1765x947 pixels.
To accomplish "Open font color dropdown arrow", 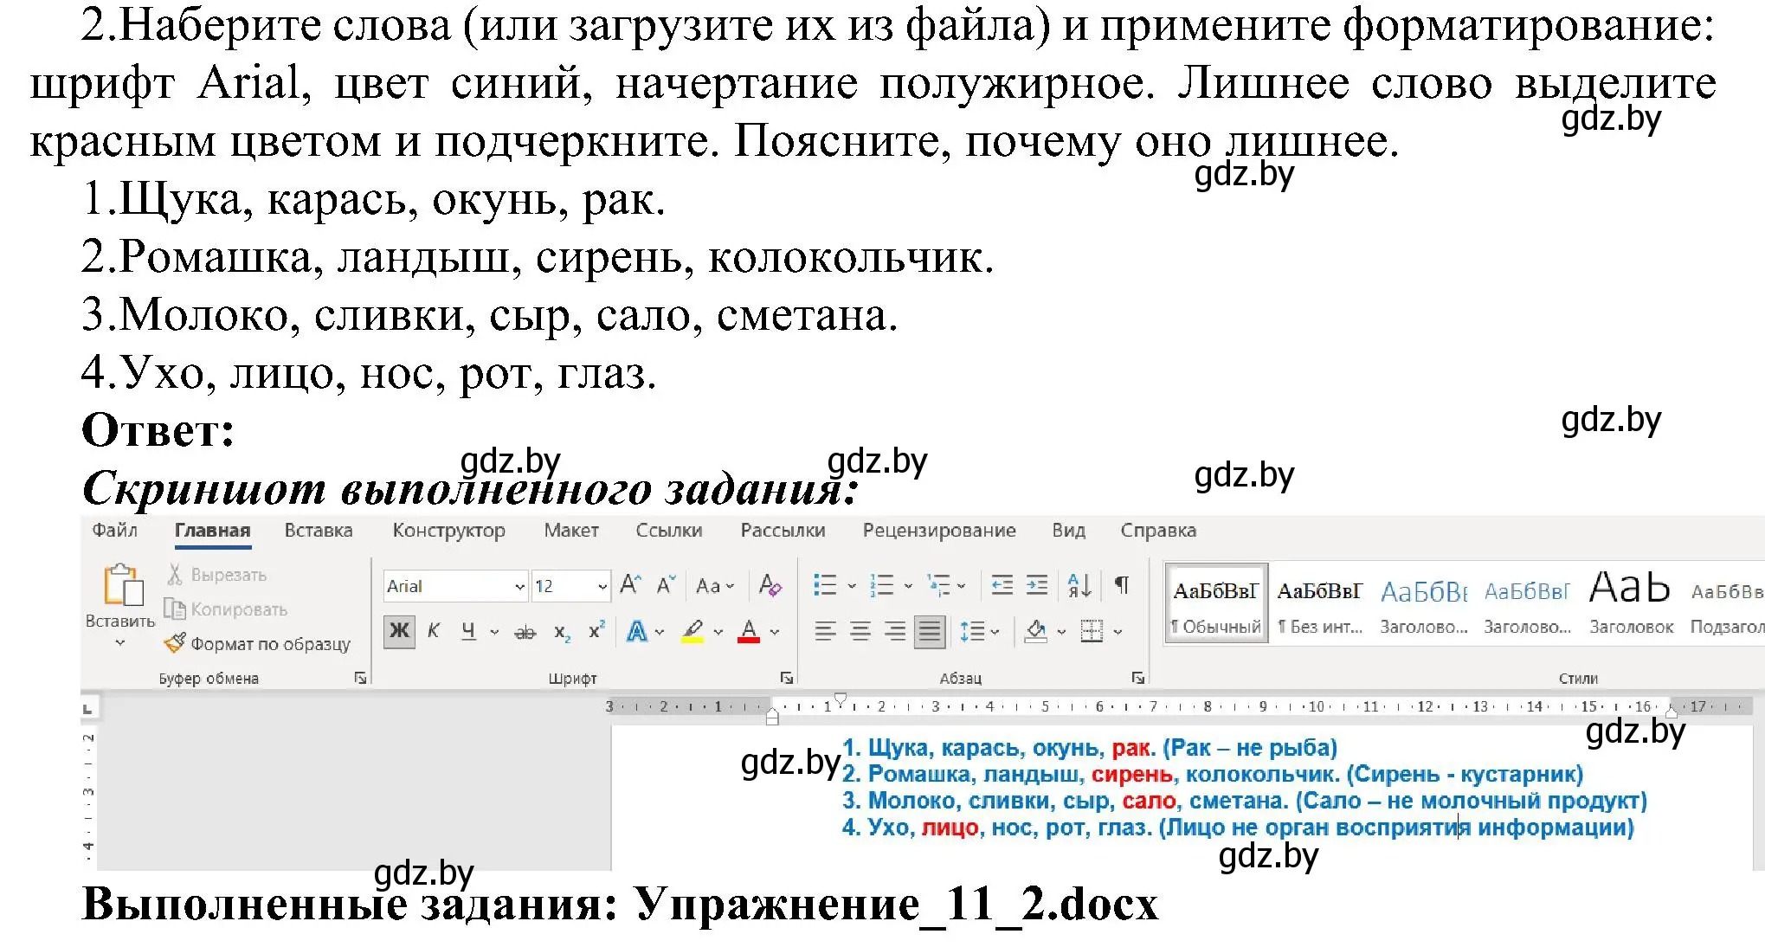I will 775,633.
